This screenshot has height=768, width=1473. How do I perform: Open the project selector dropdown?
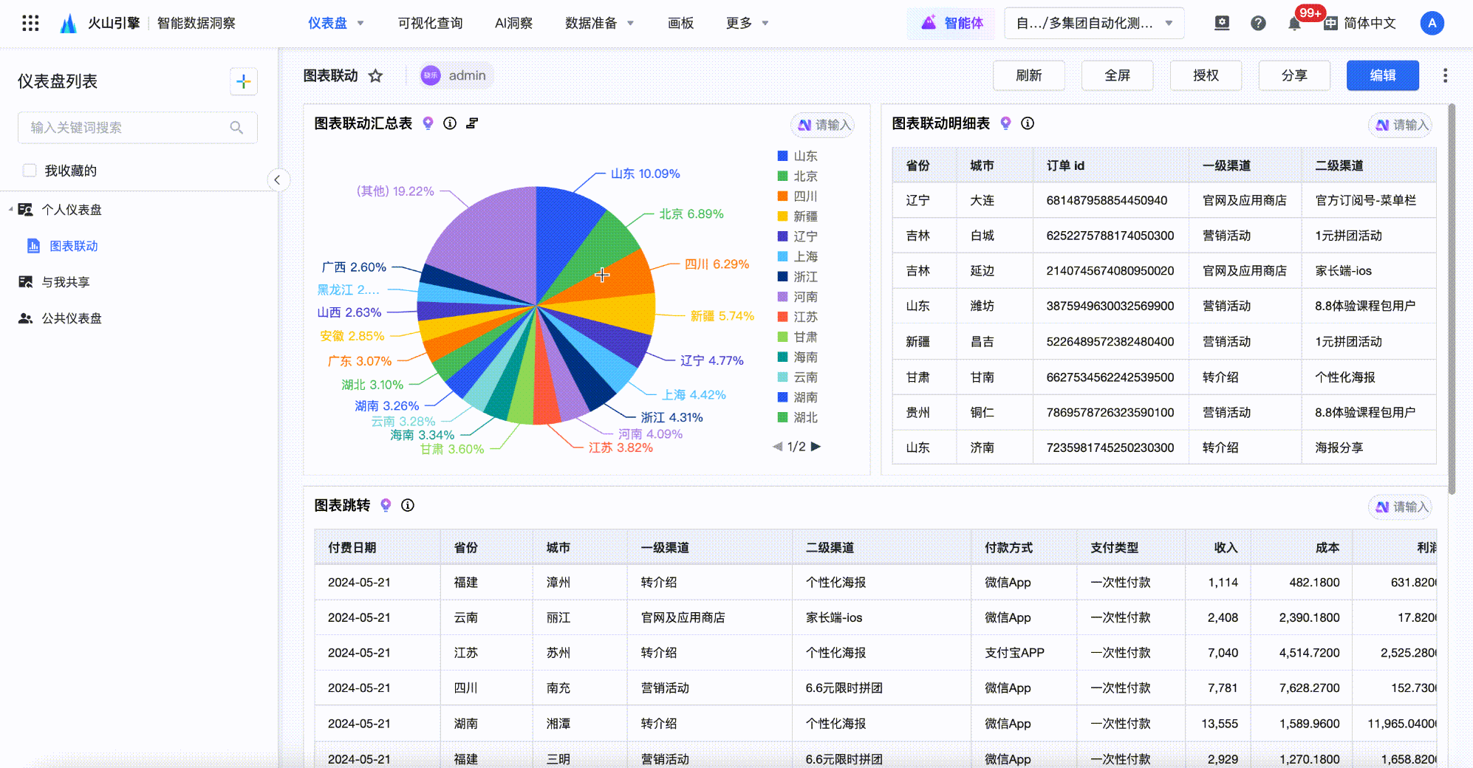click(1093, 24)
